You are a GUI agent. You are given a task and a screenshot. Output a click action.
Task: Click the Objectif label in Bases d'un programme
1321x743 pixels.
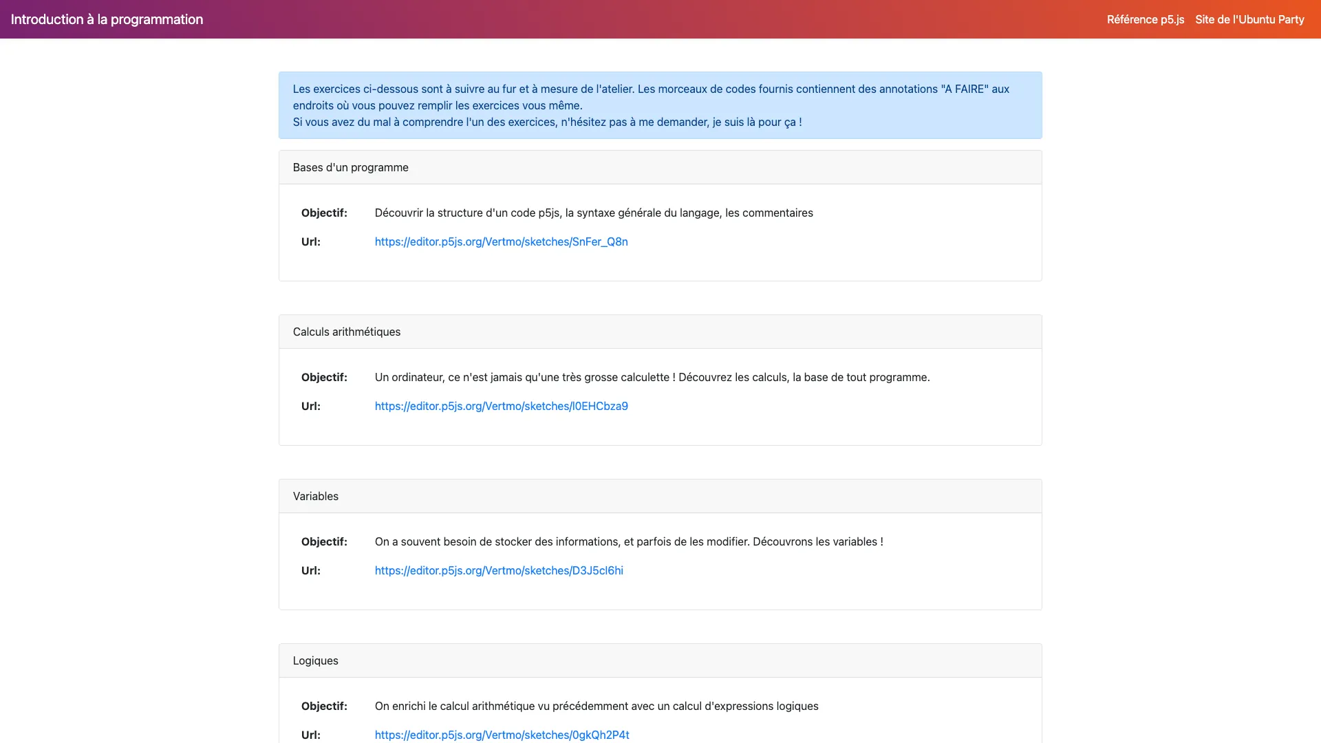coord(324,213)
